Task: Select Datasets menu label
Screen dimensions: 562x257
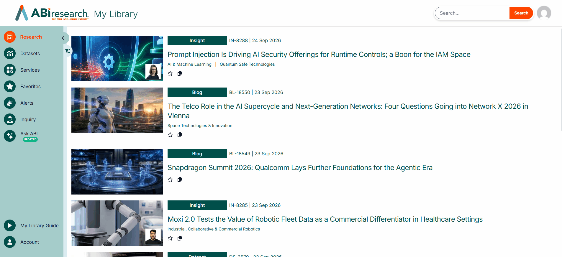Action: coord(30,53)
